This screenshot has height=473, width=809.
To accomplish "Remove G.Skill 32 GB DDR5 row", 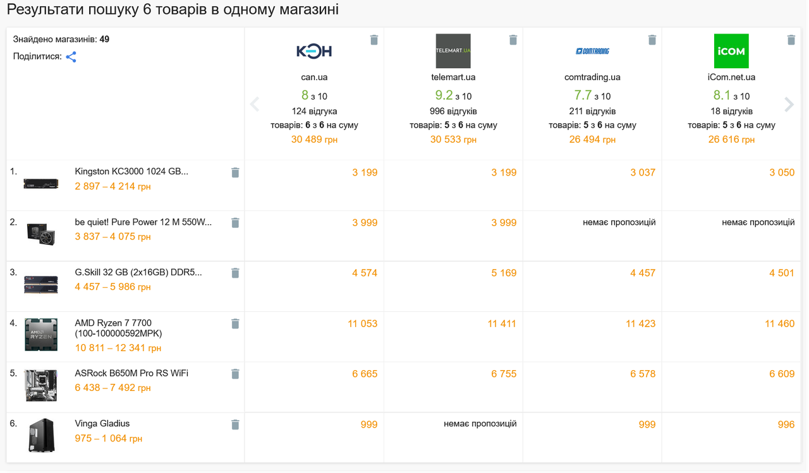I will point(235,273).
